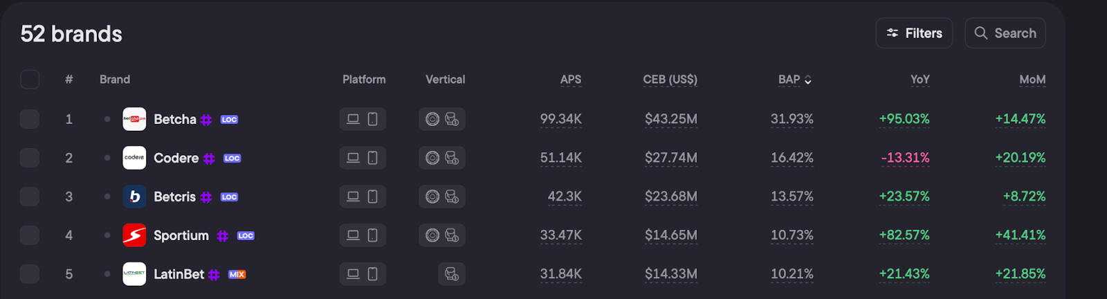Sort the table by YoY column
Image resolution: width=1107 pixels, height=299 pixels.
point(920,80)
